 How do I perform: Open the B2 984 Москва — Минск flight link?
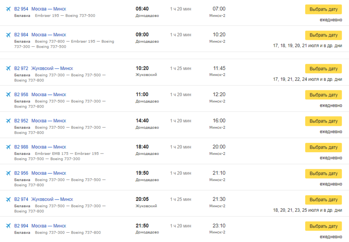pyautogui.click(x=40, y=35)
